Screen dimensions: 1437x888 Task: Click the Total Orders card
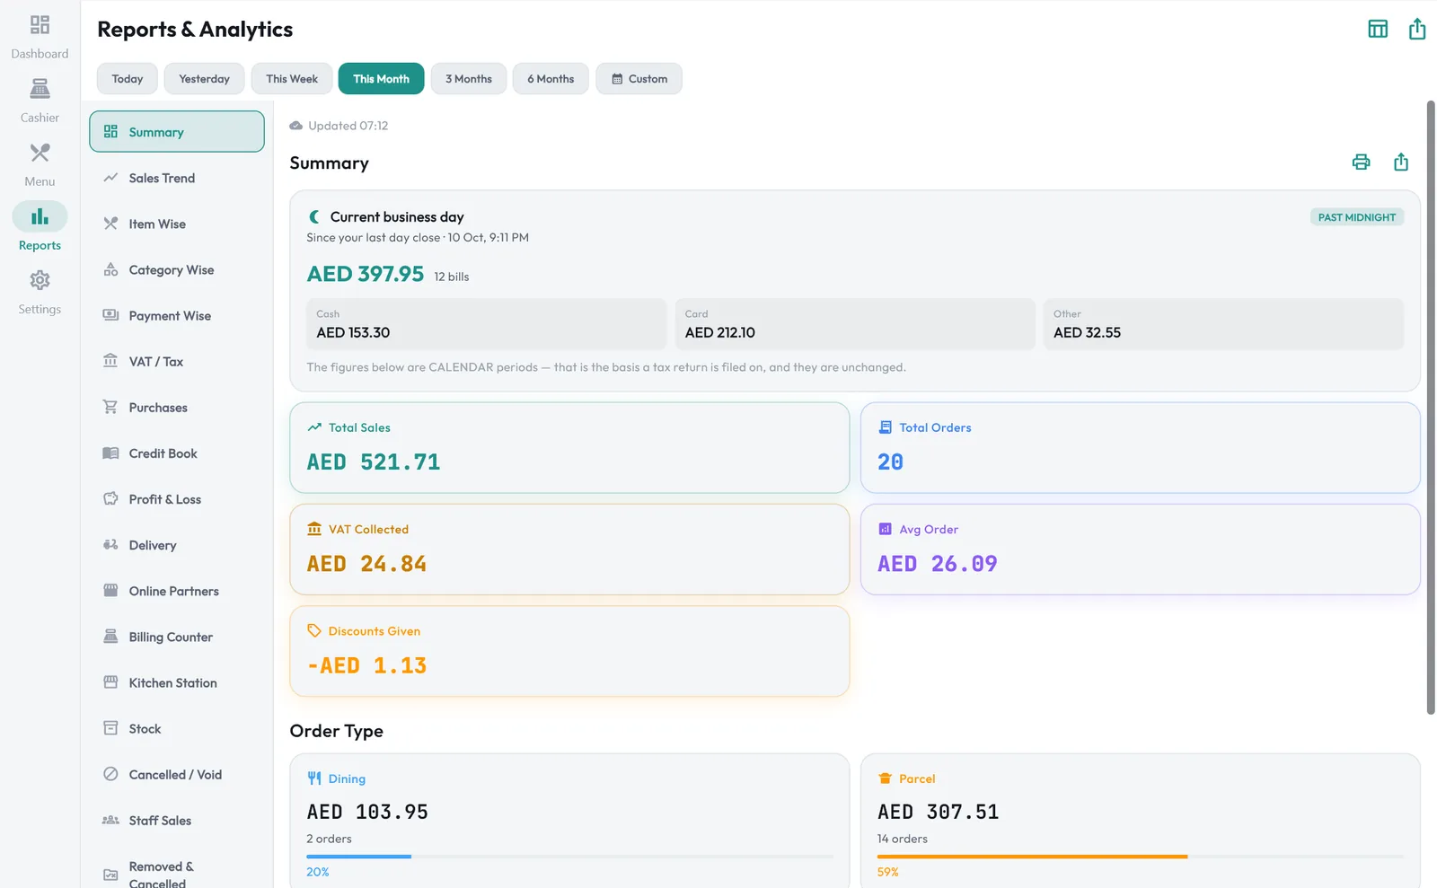point(1141,447)
